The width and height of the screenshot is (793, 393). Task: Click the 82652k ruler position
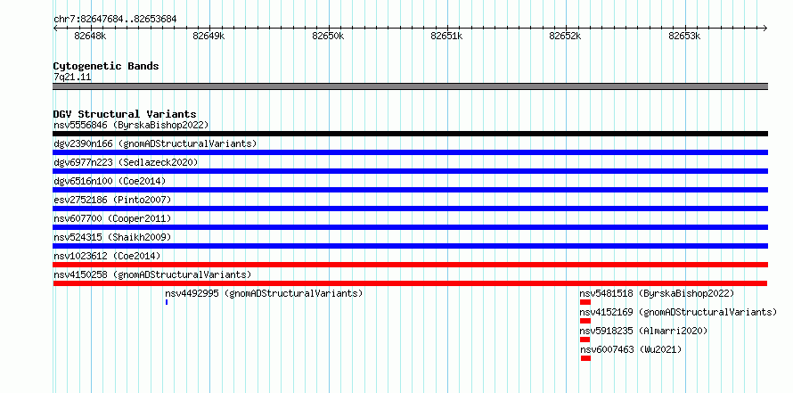click(566, 36)
